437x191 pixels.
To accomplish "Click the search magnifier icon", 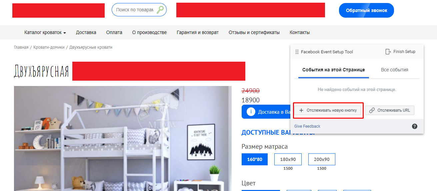I will coord(160,10).
